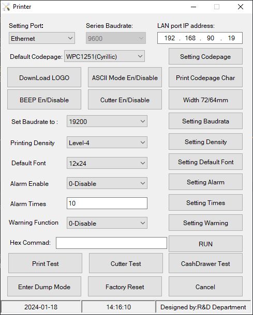Click ASCII Mode En/Disable button
The image size is (253, 315).
[125, 77]
